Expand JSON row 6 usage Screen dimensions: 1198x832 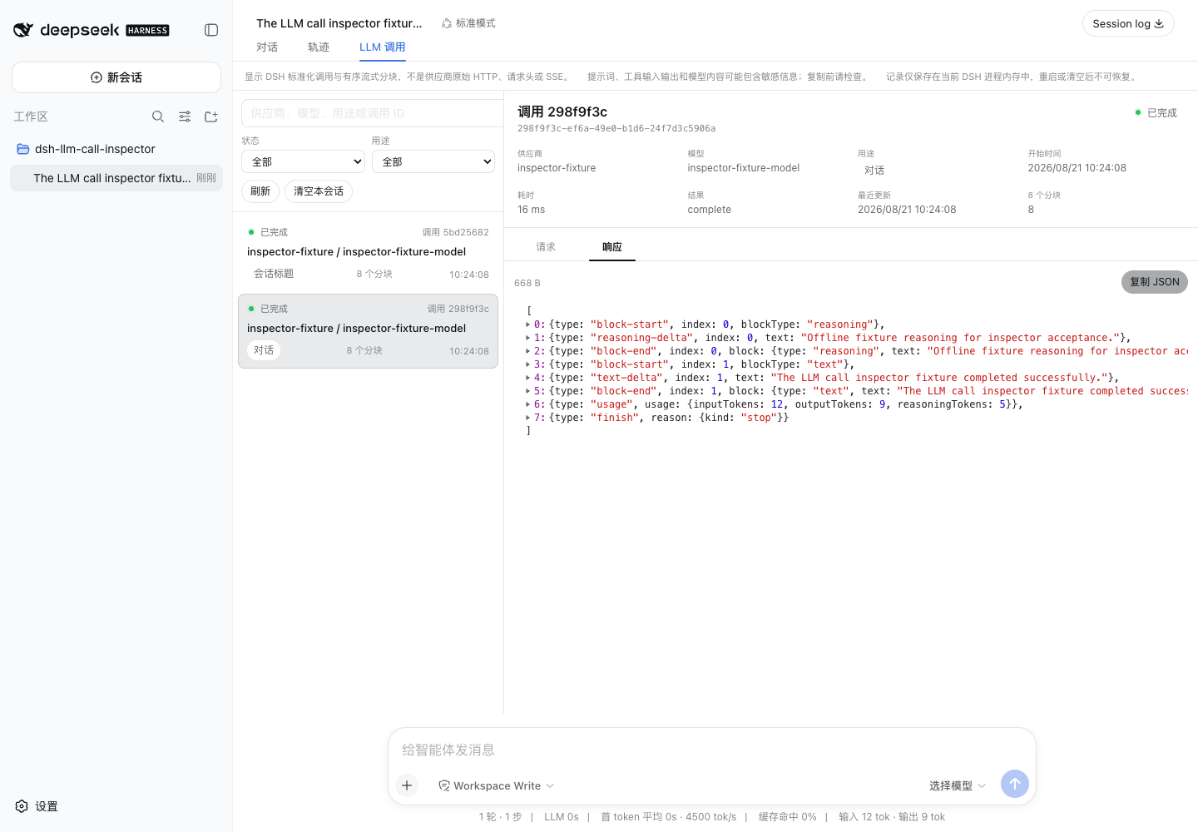pos(527,404)
